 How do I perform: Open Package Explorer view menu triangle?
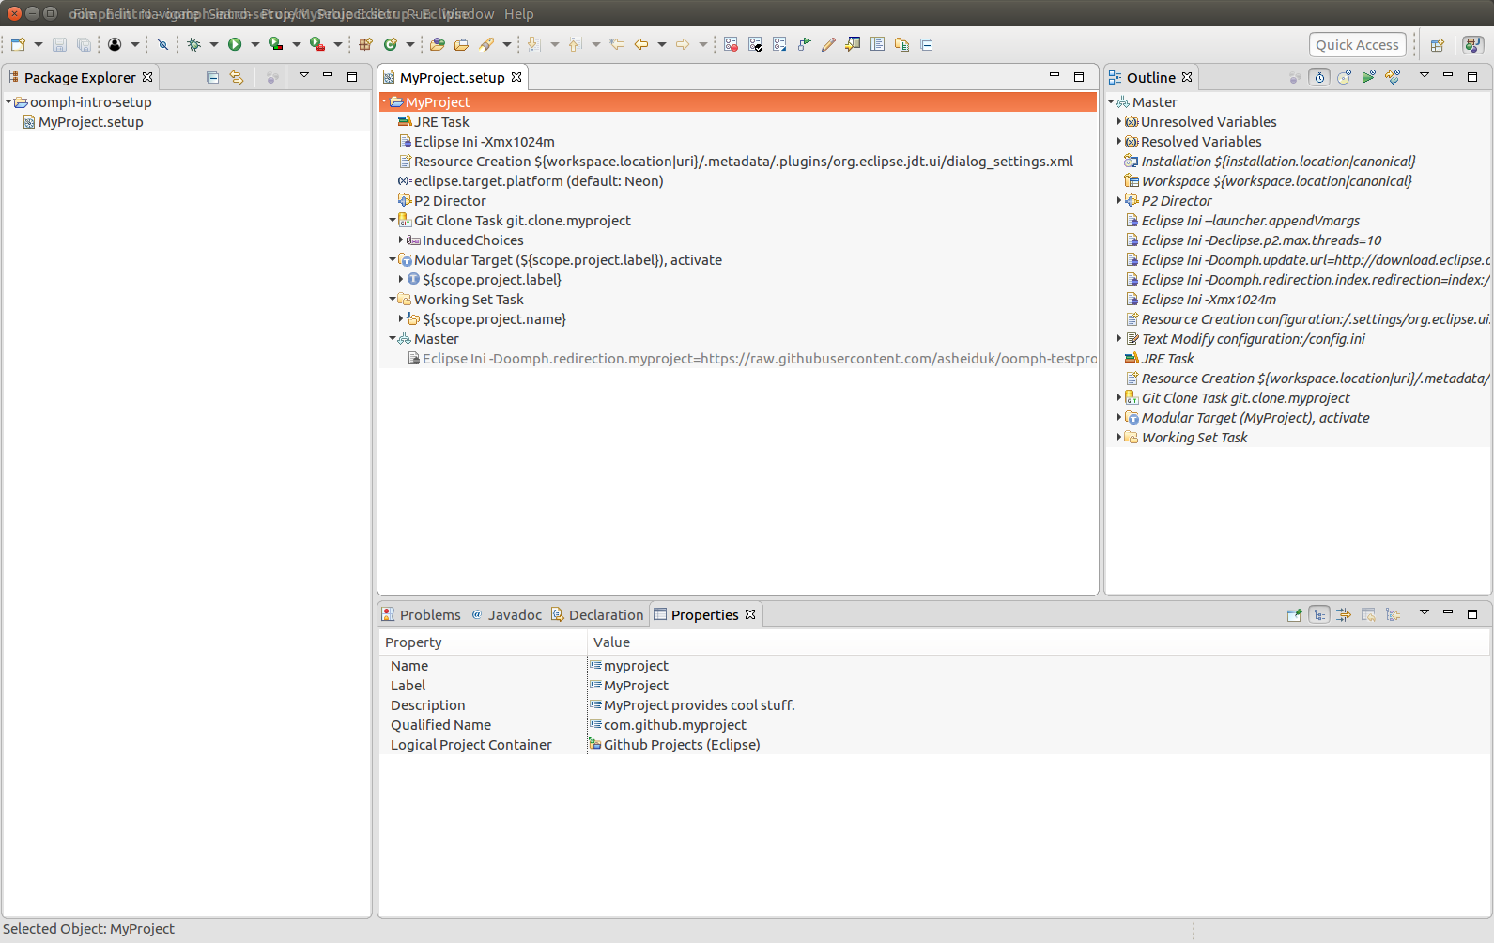pos(304,75)
